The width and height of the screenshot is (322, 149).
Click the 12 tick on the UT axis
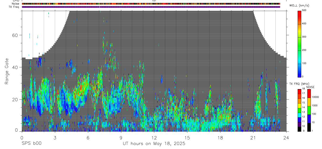click(154, 137)
